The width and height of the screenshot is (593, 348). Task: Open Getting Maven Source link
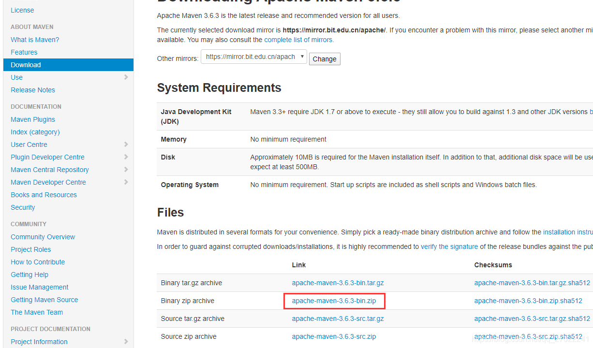(x=44, y=300)
